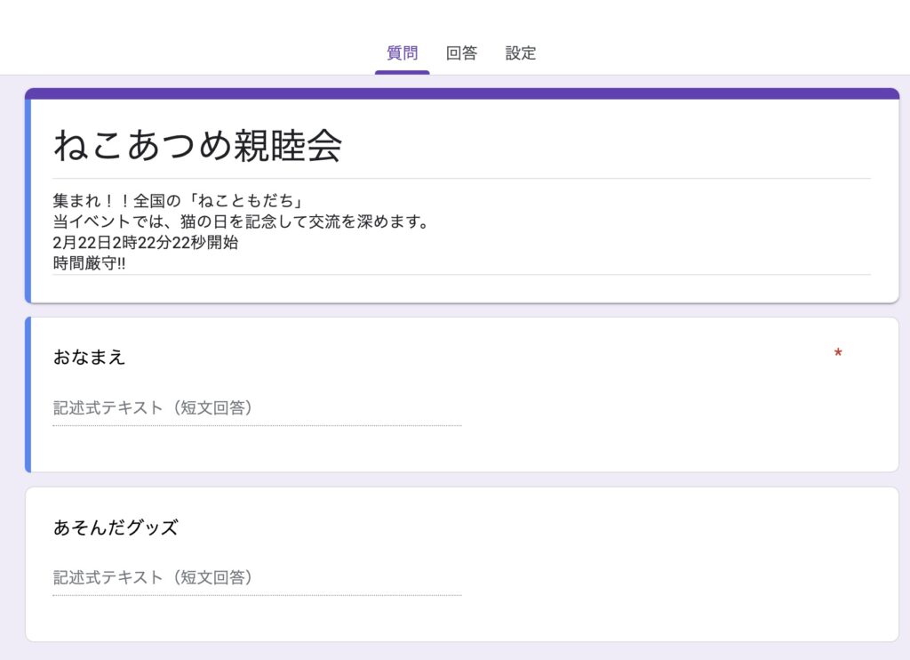This screenshot has height=660, width=910.
Task: Click the line 2月22日2時22分22秒開始
Action: (x=146, y=242)
